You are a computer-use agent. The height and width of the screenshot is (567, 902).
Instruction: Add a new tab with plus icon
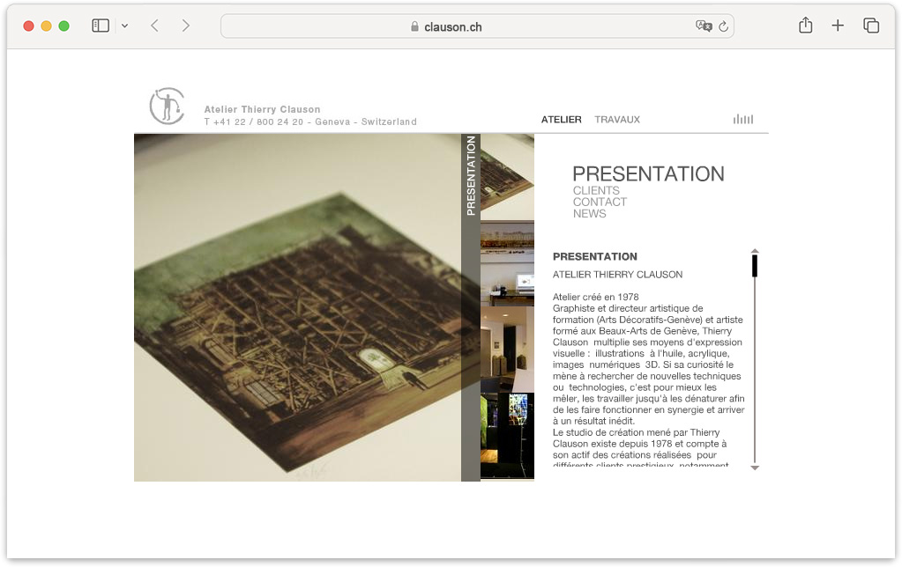pyautogui.click(x=838, y=26)
